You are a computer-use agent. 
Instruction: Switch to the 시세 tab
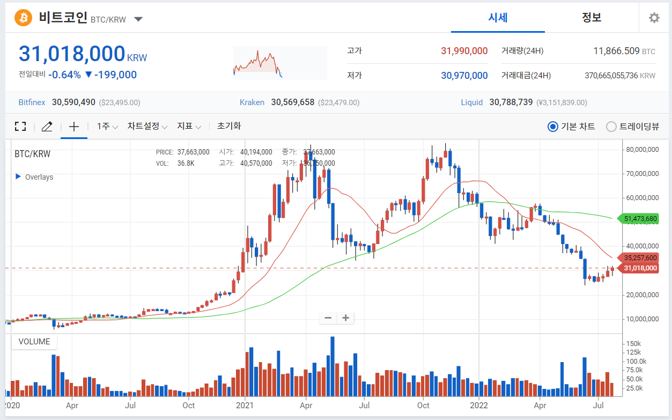click(x=498, y=18)
